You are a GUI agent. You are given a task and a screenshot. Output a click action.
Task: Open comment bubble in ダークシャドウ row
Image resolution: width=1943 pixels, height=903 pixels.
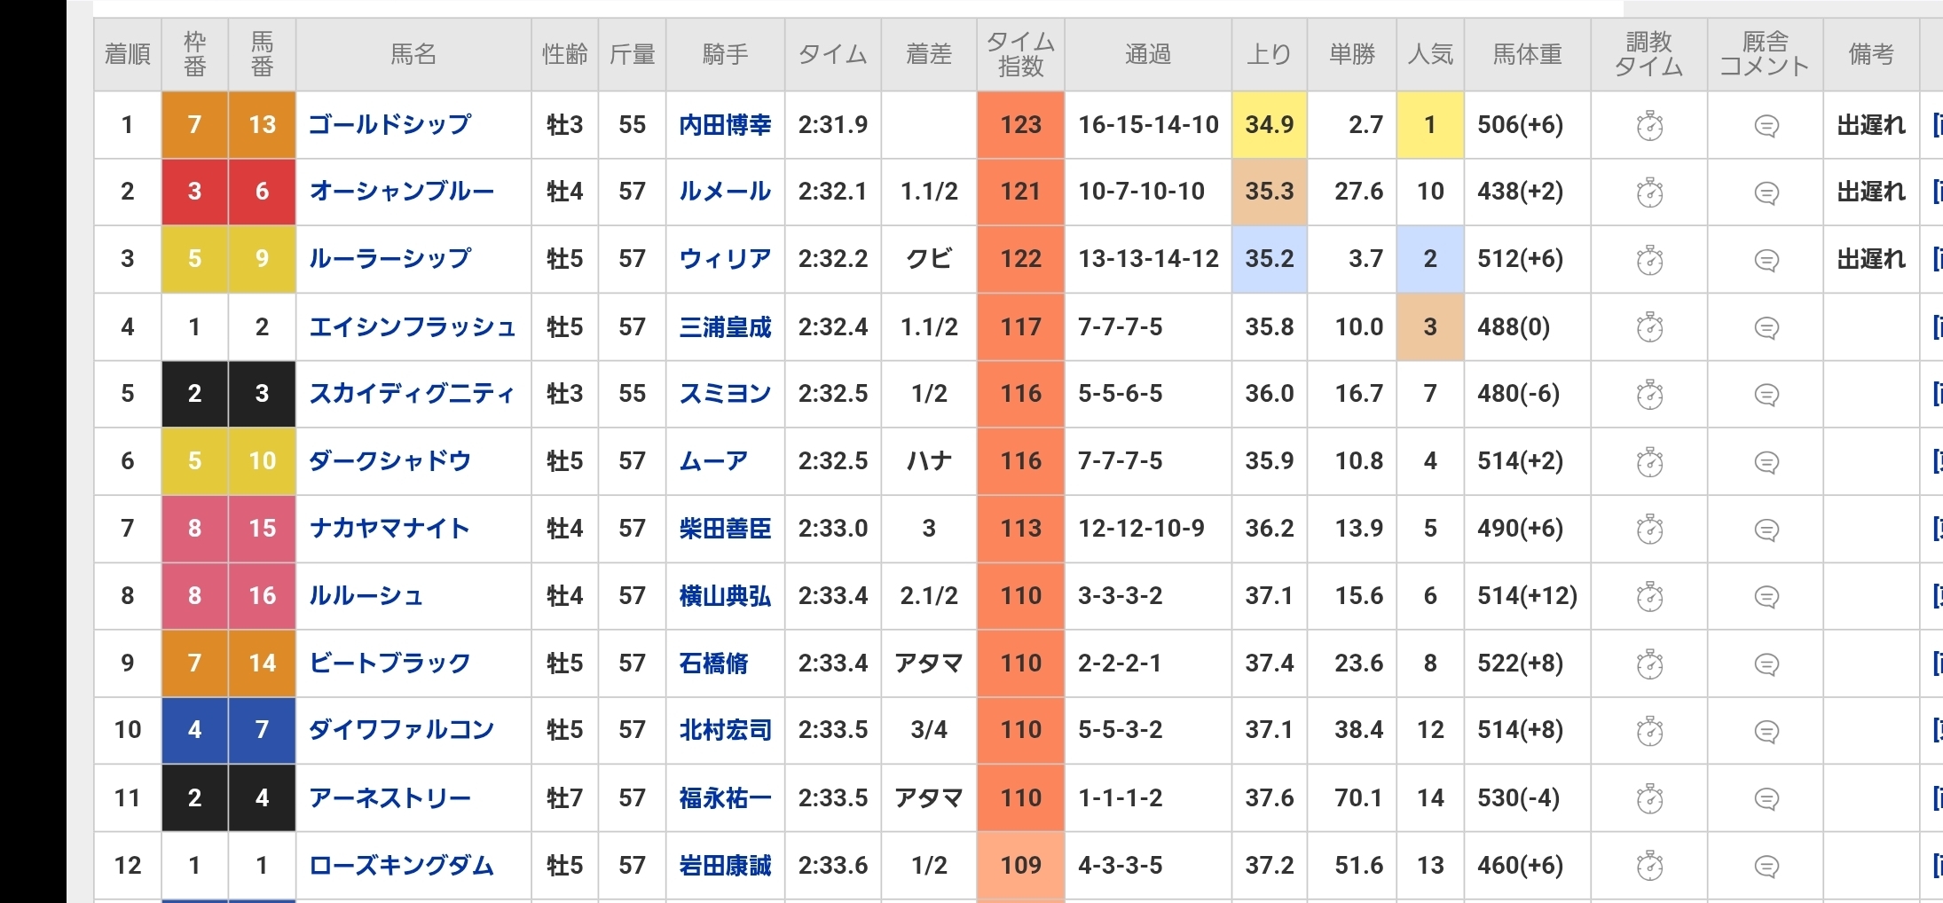1766,462
